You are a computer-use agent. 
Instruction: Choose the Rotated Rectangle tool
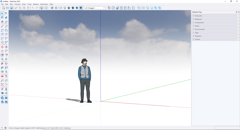pos(6,30)
